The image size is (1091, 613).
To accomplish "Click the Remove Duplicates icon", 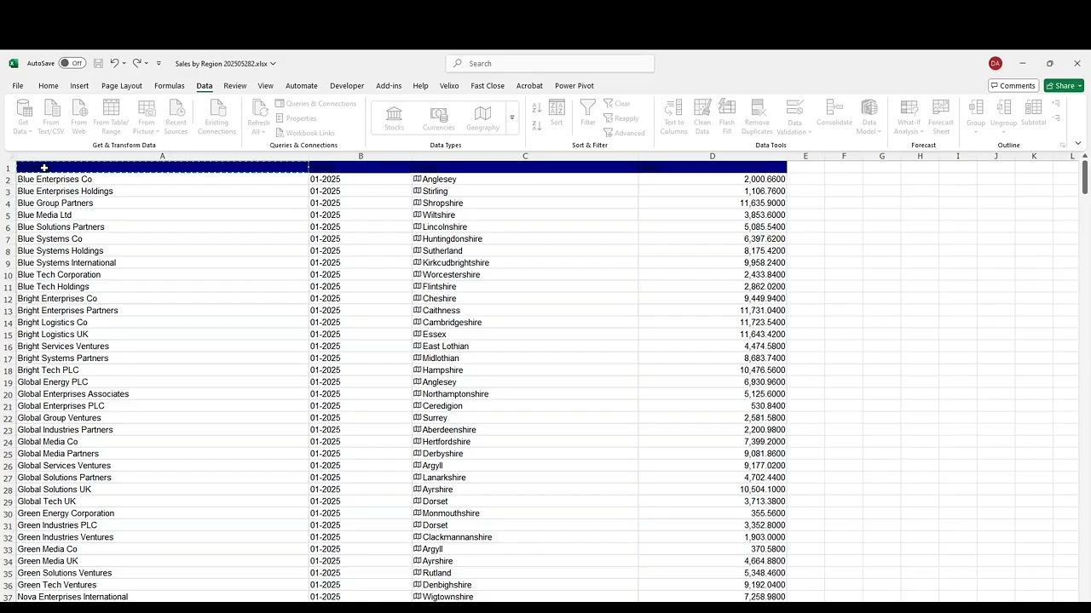I will point(757,117).
